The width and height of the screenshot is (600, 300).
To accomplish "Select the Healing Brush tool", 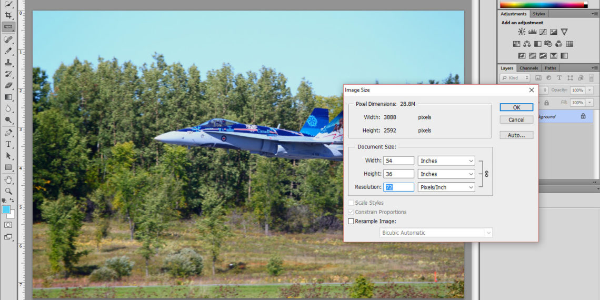I will [x=8, y=39].
